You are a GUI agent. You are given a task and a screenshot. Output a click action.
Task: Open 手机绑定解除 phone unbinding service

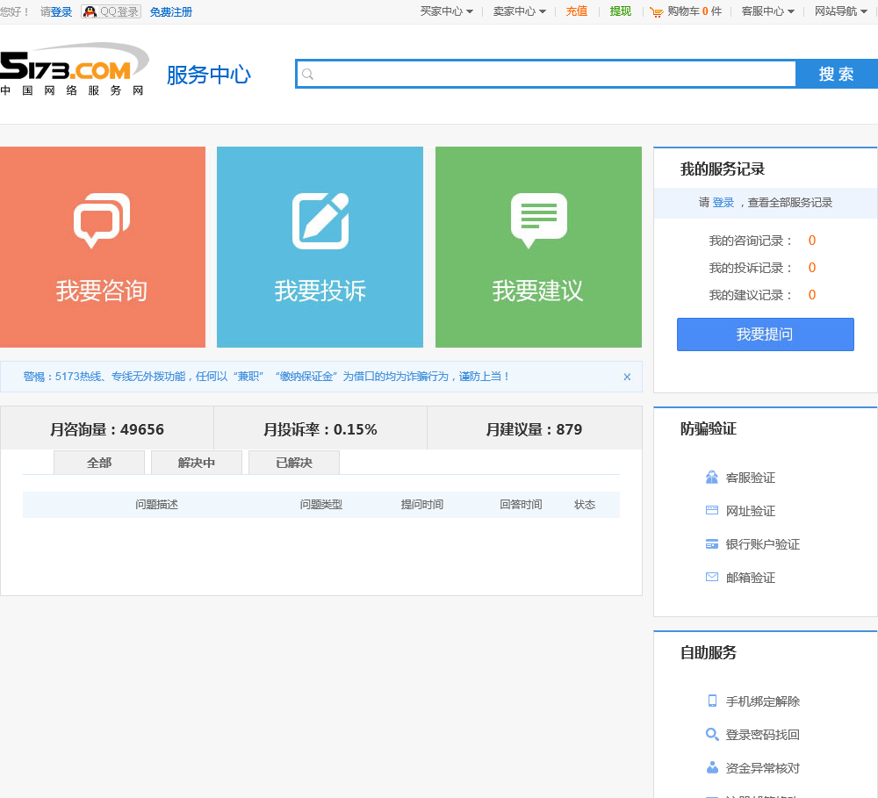click(762, 701)
